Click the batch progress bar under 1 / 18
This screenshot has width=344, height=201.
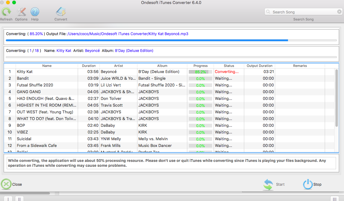click(171, 57)
